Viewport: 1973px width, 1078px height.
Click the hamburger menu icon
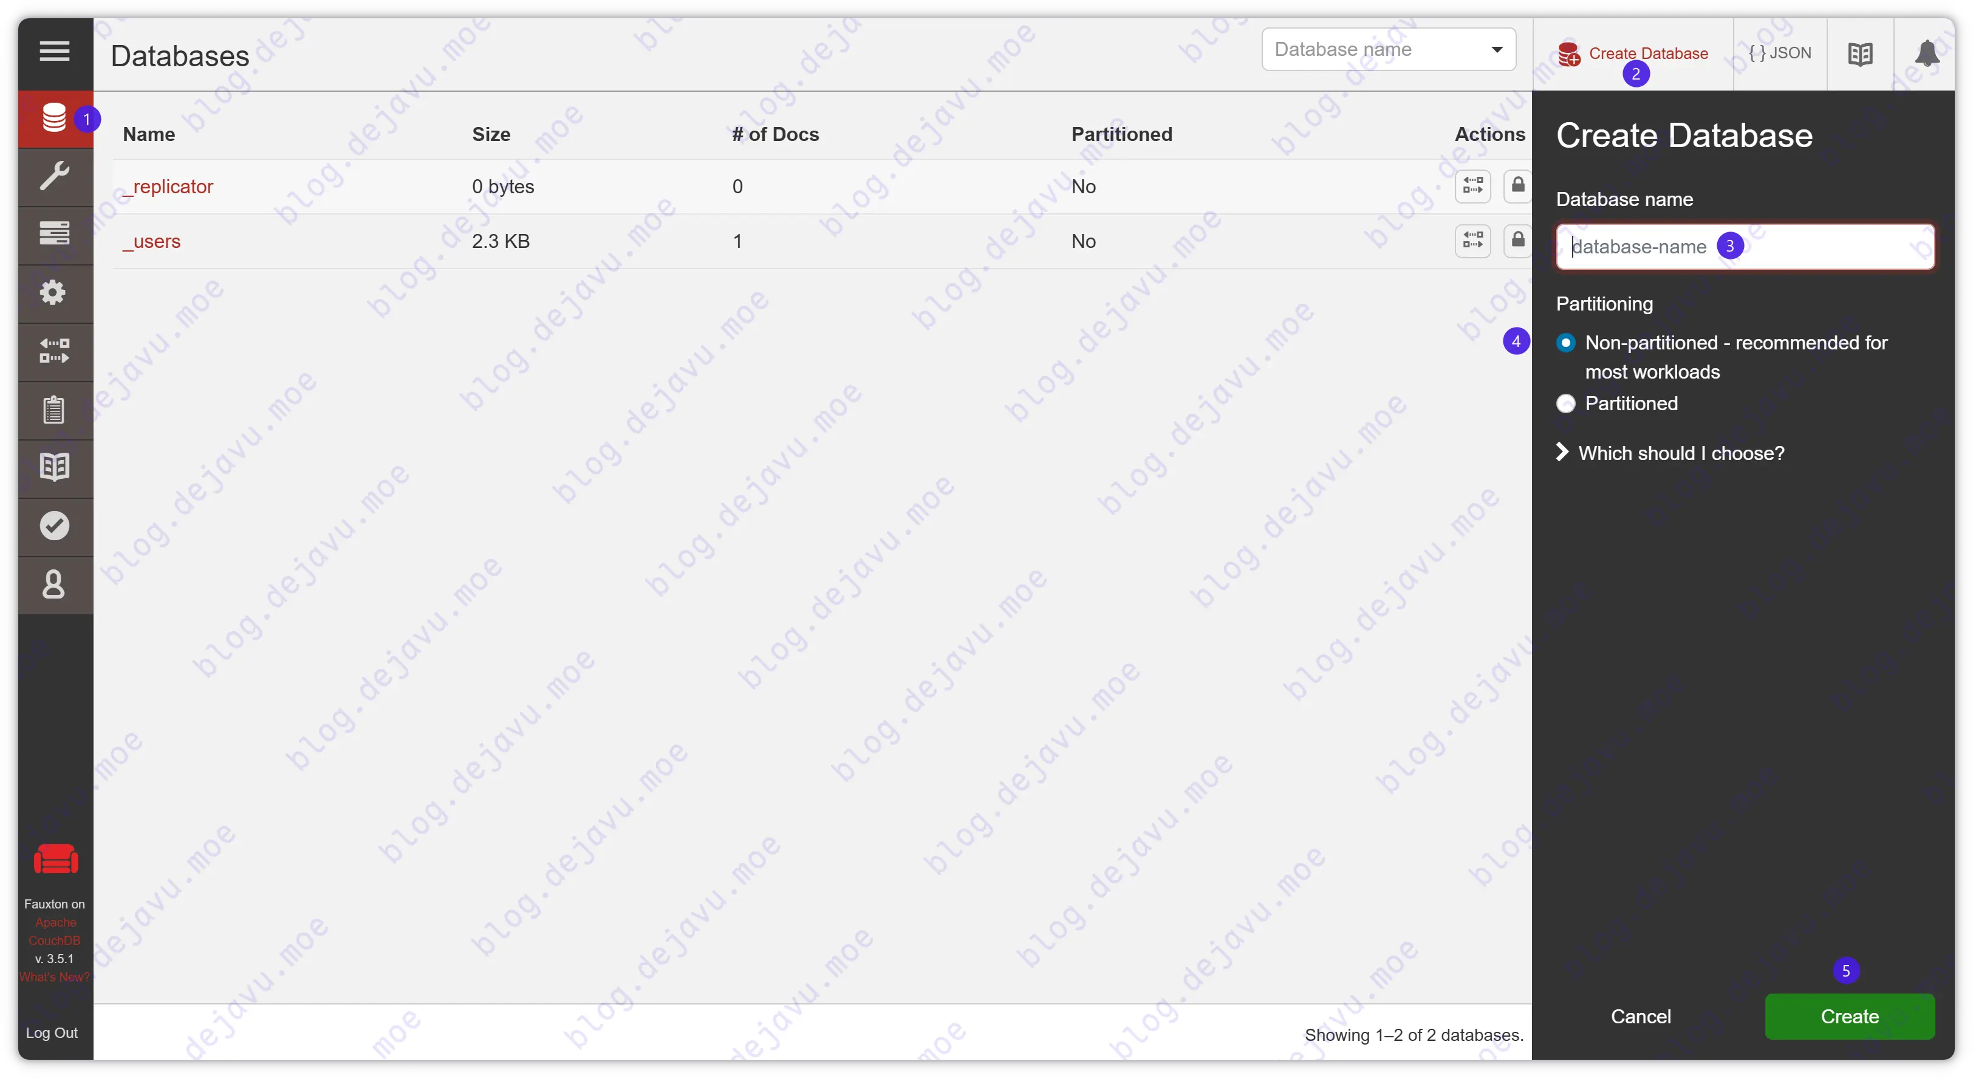[x=55, y=52]
